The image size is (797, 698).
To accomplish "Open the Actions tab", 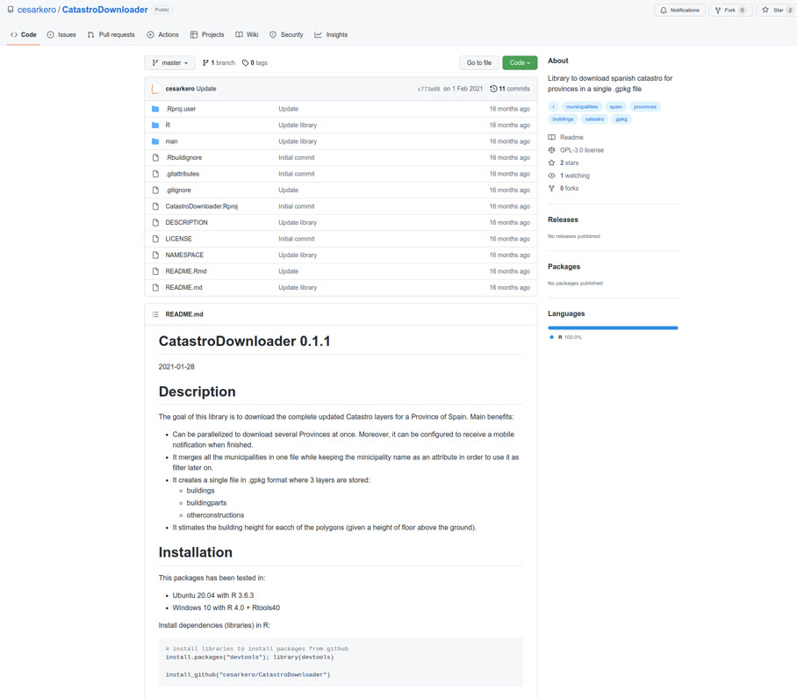I will (162, 34).
